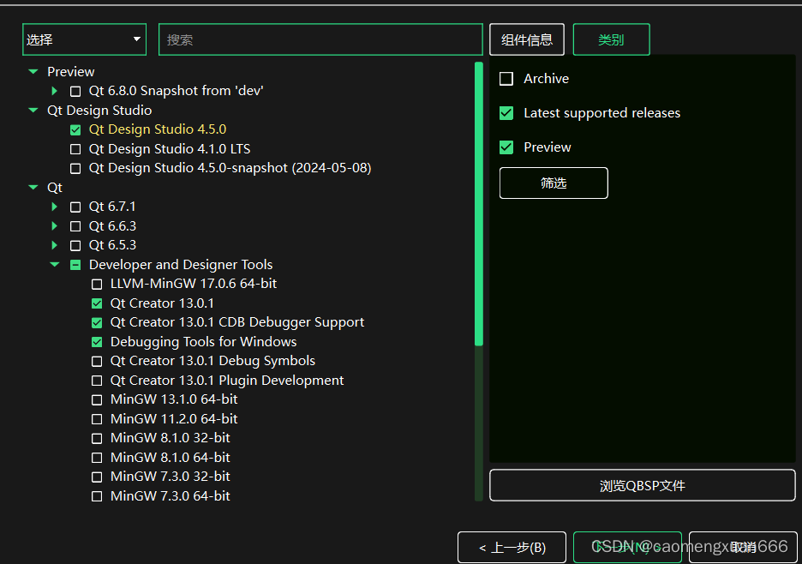This screenshot has width=802, height=564.
Task: Go back with 上一步(B) button
Action: pyautogui.click(x=512, y=548)
